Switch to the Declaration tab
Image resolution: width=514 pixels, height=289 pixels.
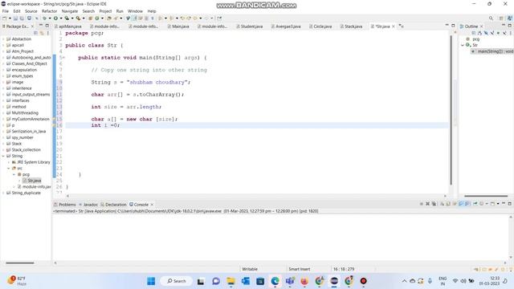(113, 205)
